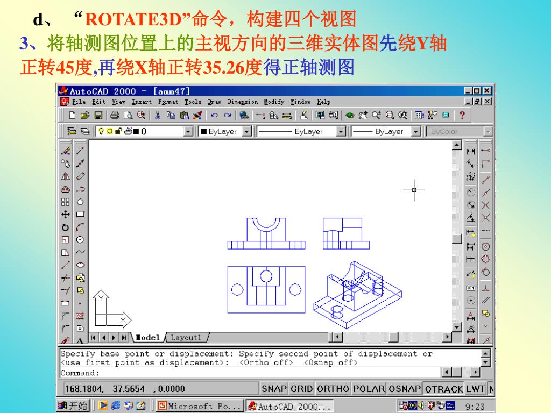
Task: Expand the linetype ByLayer dropdown
Action: 341,132
